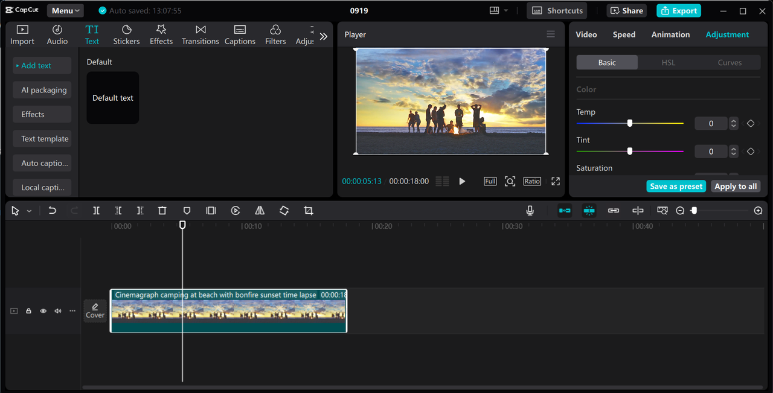Screen dimensions: 773x393
Task: Click the reverse playback icon
Action: (236, 211)
